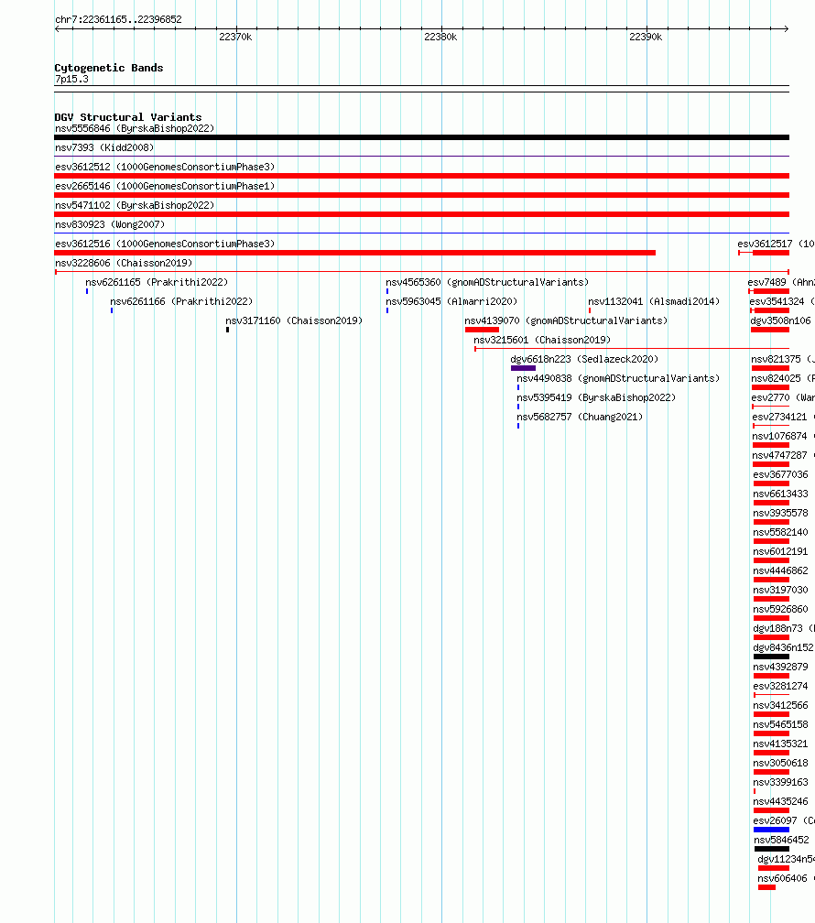Screen dimensions: 815x923
Task: Open the nsv6613433 variant label
Action: 780,494
